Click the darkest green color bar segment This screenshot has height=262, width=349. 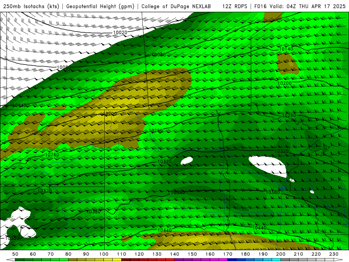(20, 259)
